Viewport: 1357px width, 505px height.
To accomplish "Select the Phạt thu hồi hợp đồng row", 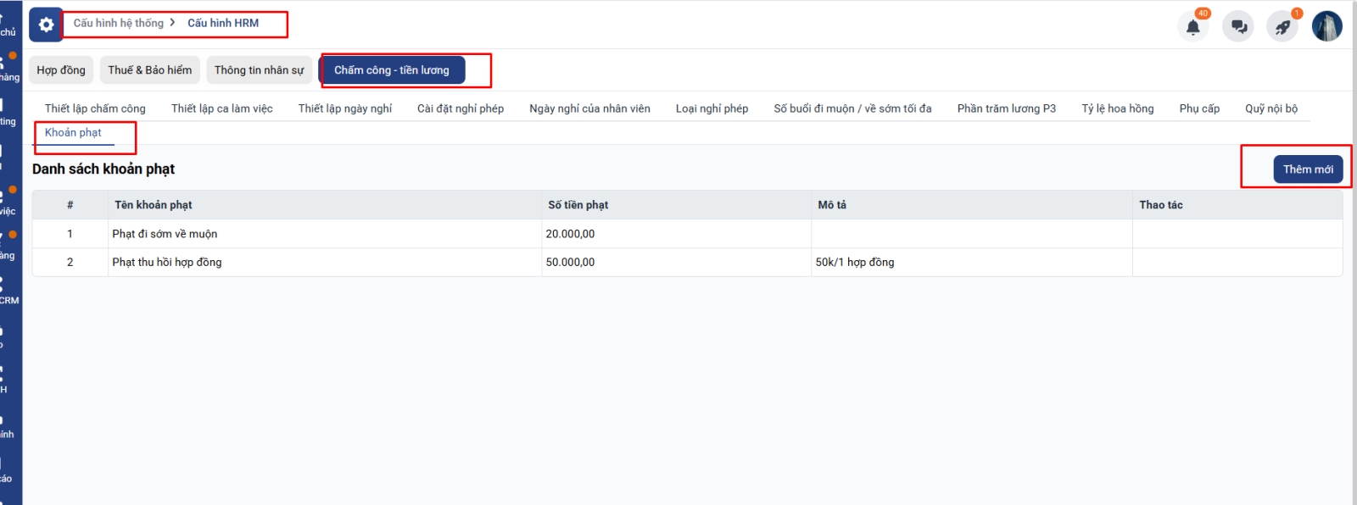I will pyautogui.click(x=167, y=263).
